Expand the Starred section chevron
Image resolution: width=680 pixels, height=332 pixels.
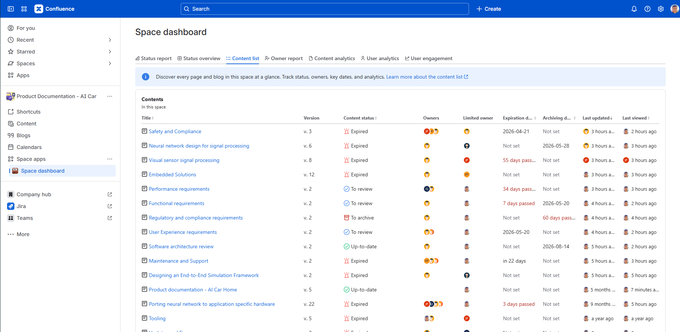[110, 52]
